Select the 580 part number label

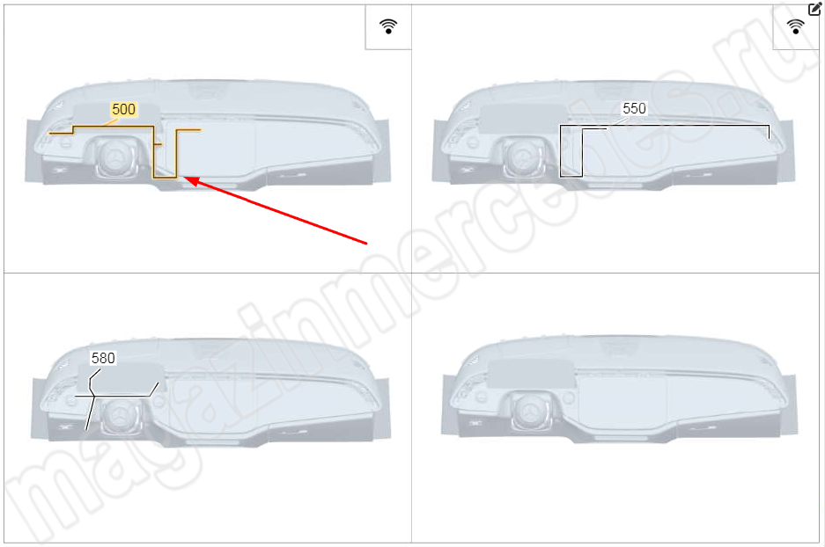coord(103,358)
